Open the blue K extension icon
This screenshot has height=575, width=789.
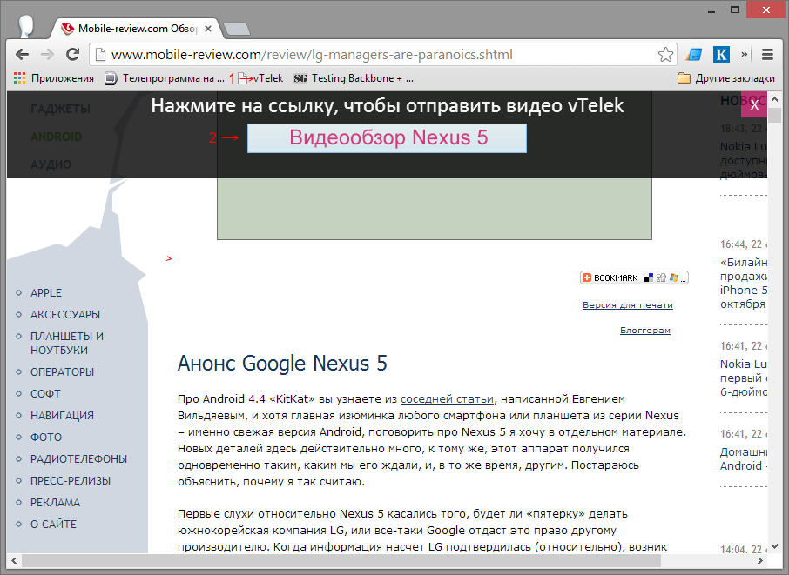[x=721, y=54]
